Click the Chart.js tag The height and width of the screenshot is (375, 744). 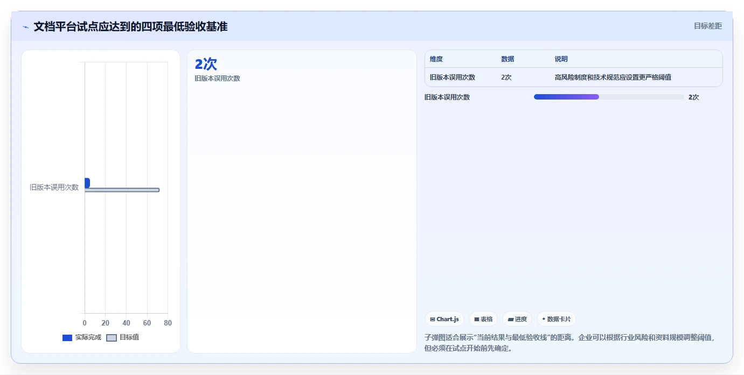[444, 319]
